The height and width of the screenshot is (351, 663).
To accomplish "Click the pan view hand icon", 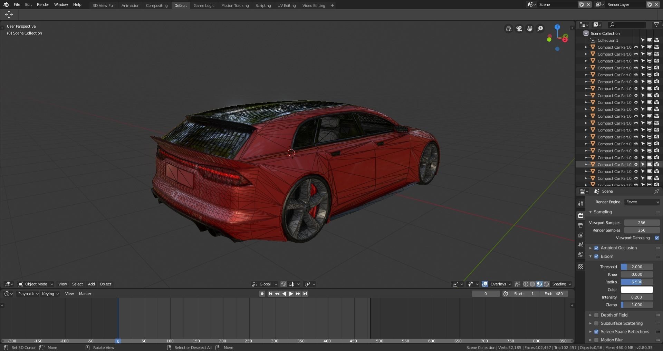I will pos(530,29).
